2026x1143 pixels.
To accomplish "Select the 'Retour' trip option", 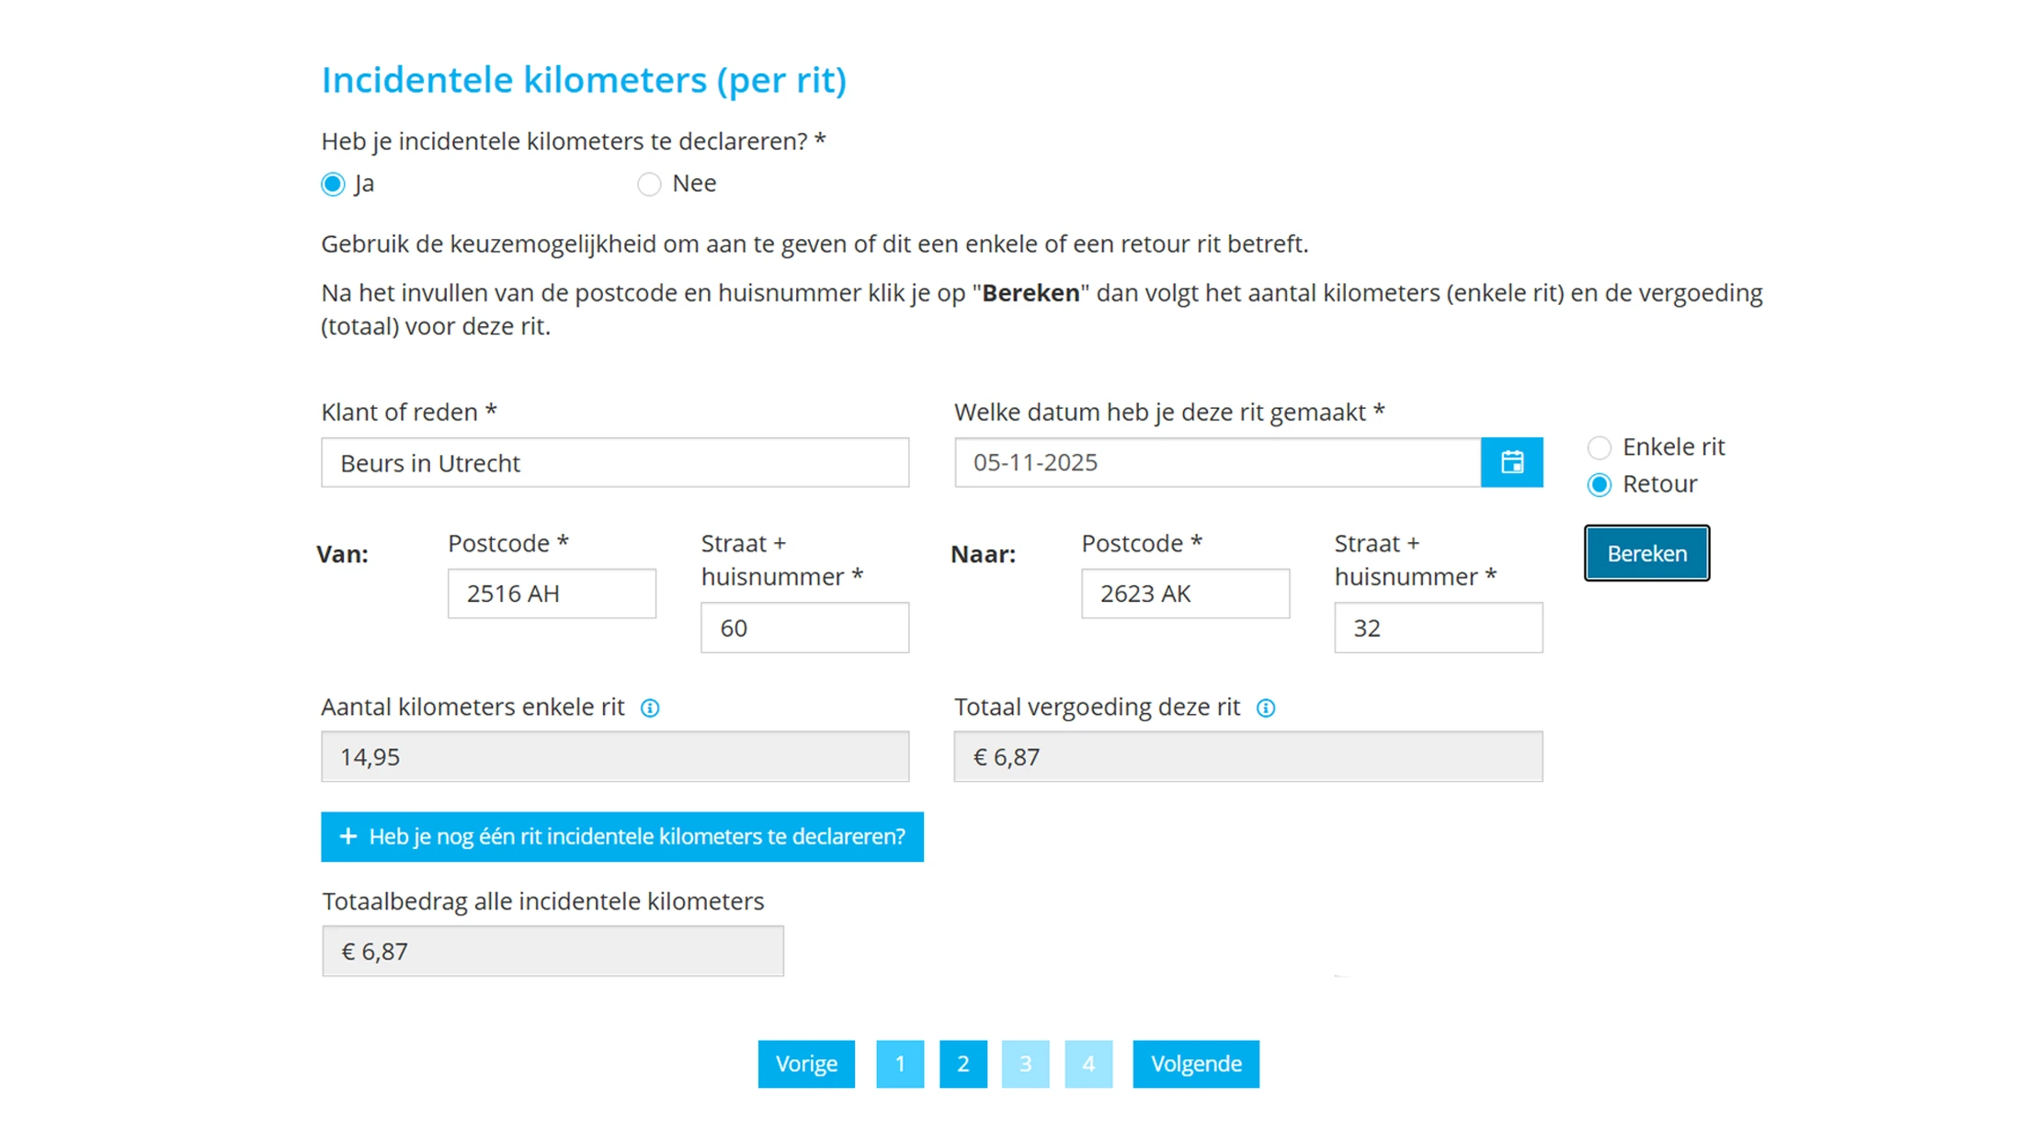I will pyautogui.click(x=1599, y=484).
